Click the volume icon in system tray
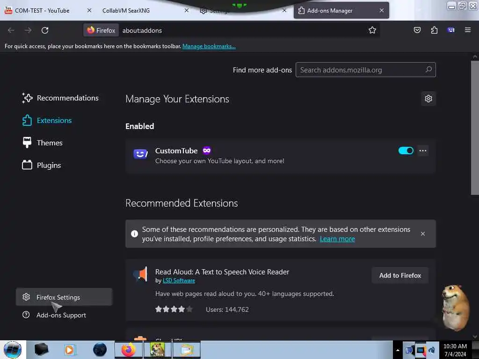This screenshot has width=479, height=359. pyautogui.click(x=432, y=350)
